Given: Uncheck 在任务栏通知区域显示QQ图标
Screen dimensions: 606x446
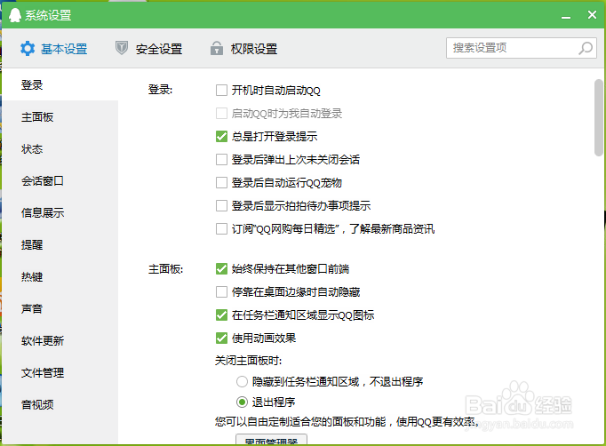Looking at the screenshot, I should (x=221, y=315).
